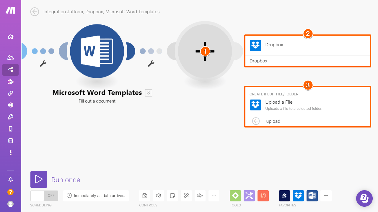
Task: Click the Fill out a document label
Action: click(97, 101)
